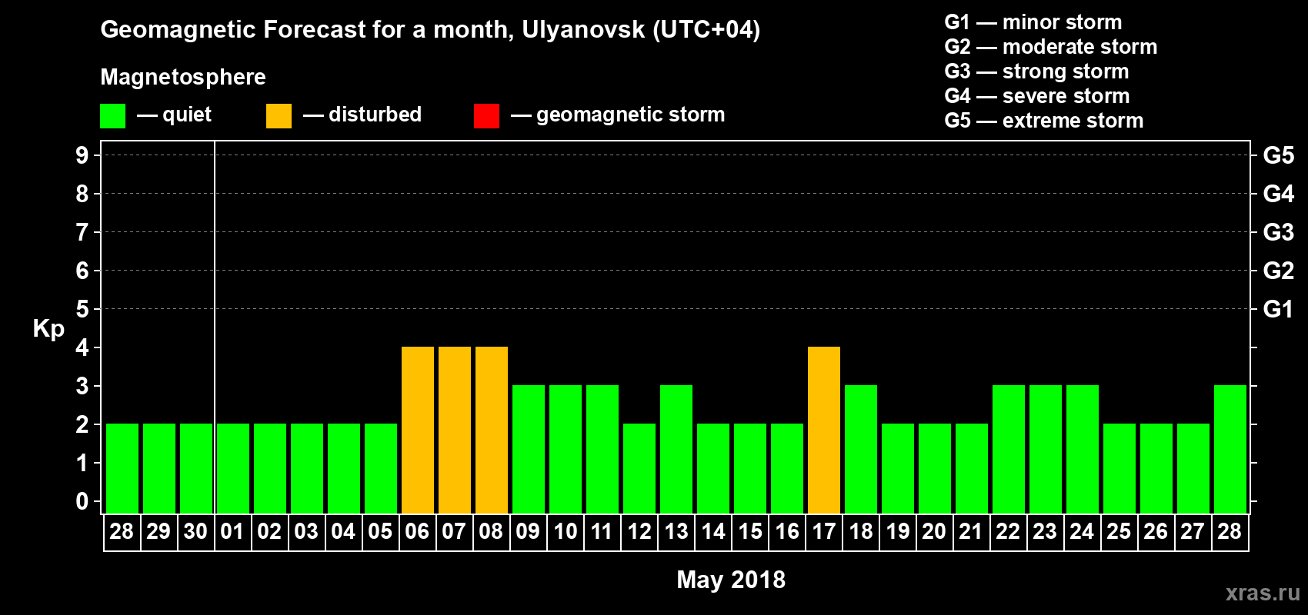
Task: Click the date label 19
Action: 898,532
